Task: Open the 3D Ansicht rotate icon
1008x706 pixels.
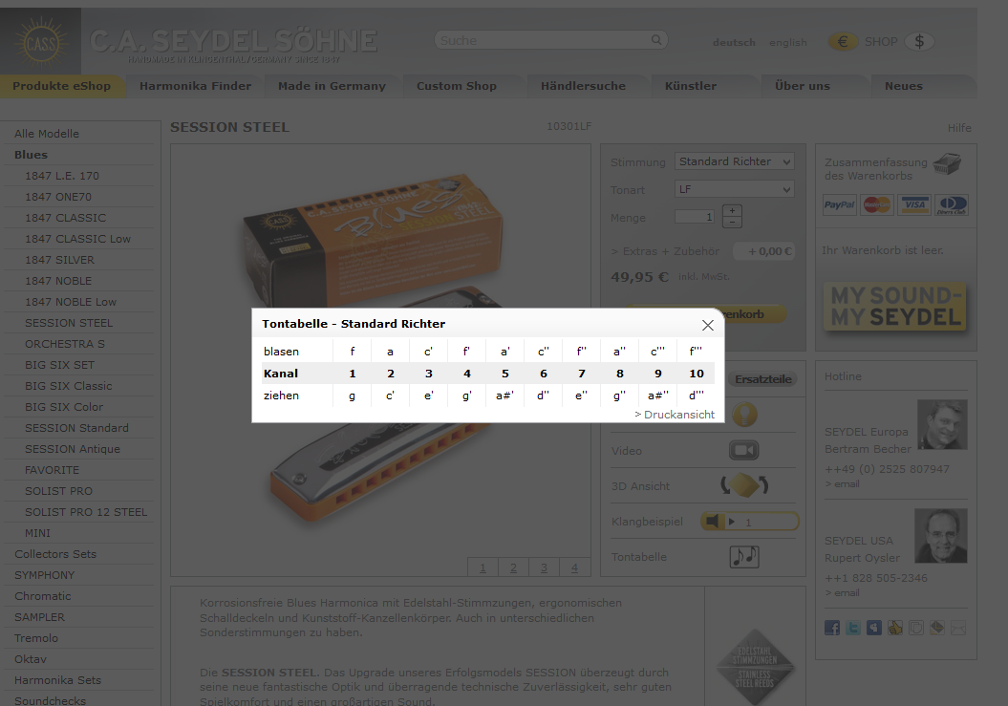Action: pos(744,485)
